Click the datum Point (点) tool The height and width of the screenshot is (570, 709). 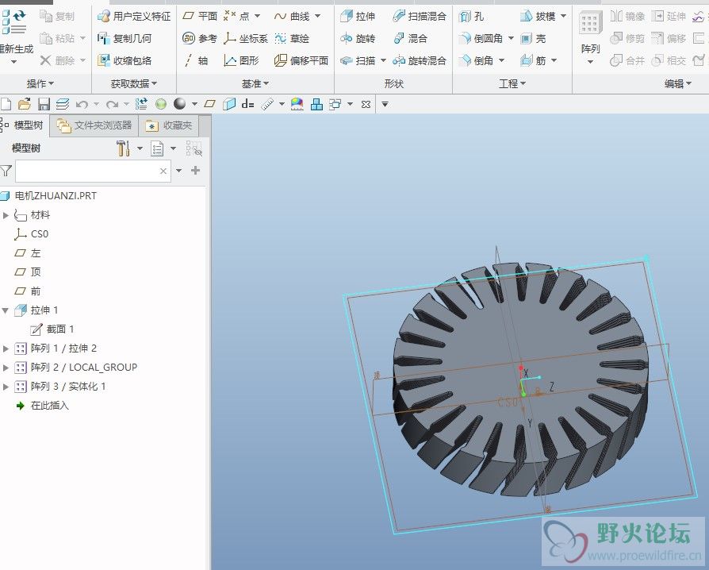point(236,17)
